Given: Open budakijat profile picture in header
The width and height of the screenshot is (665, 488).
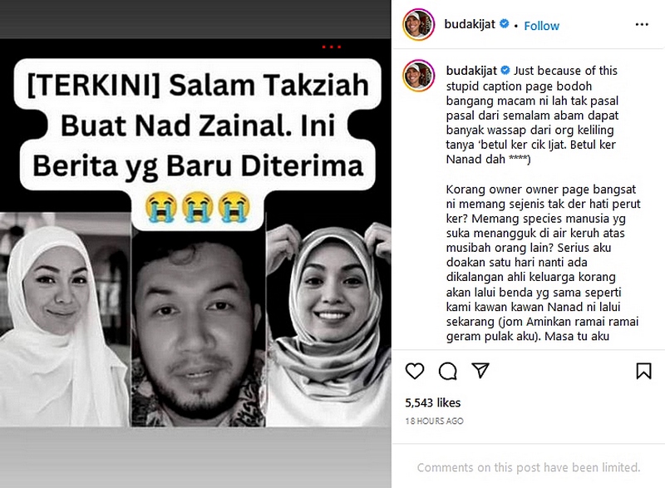Looking at the screenshot, I should [418, 25].
